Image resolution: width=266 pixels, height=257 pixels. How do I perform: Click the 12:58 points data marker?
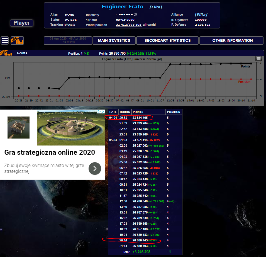click(x=170, y=64)
